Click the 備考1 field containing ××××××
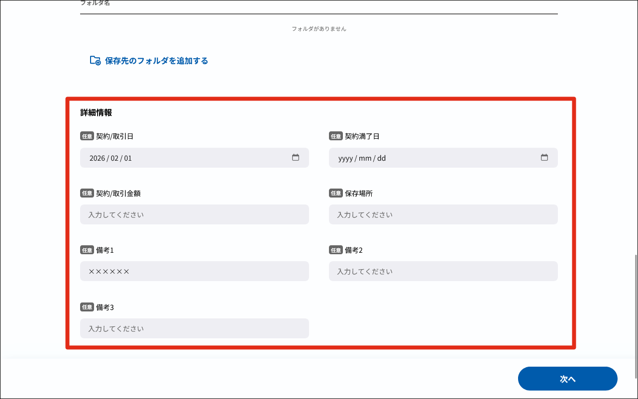The width and height of the screenshot is (638, 399). (x=194, y=272)
